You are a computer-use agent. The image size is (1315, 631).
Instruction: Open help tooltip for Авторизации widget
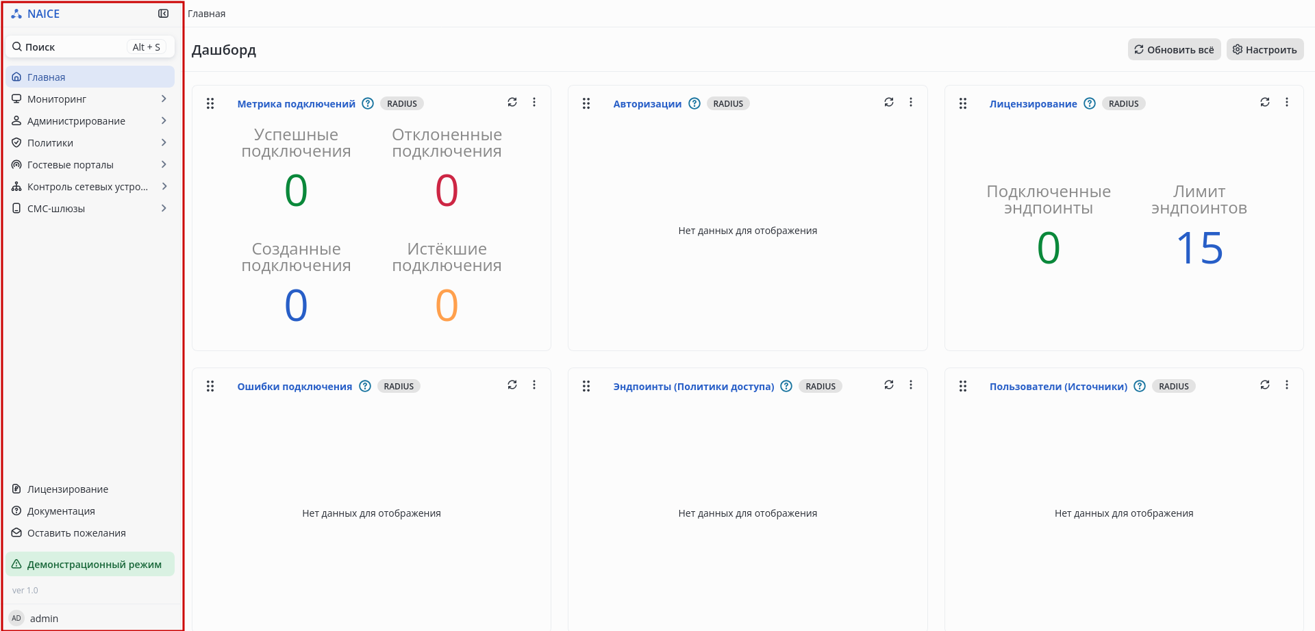[694, 103]
